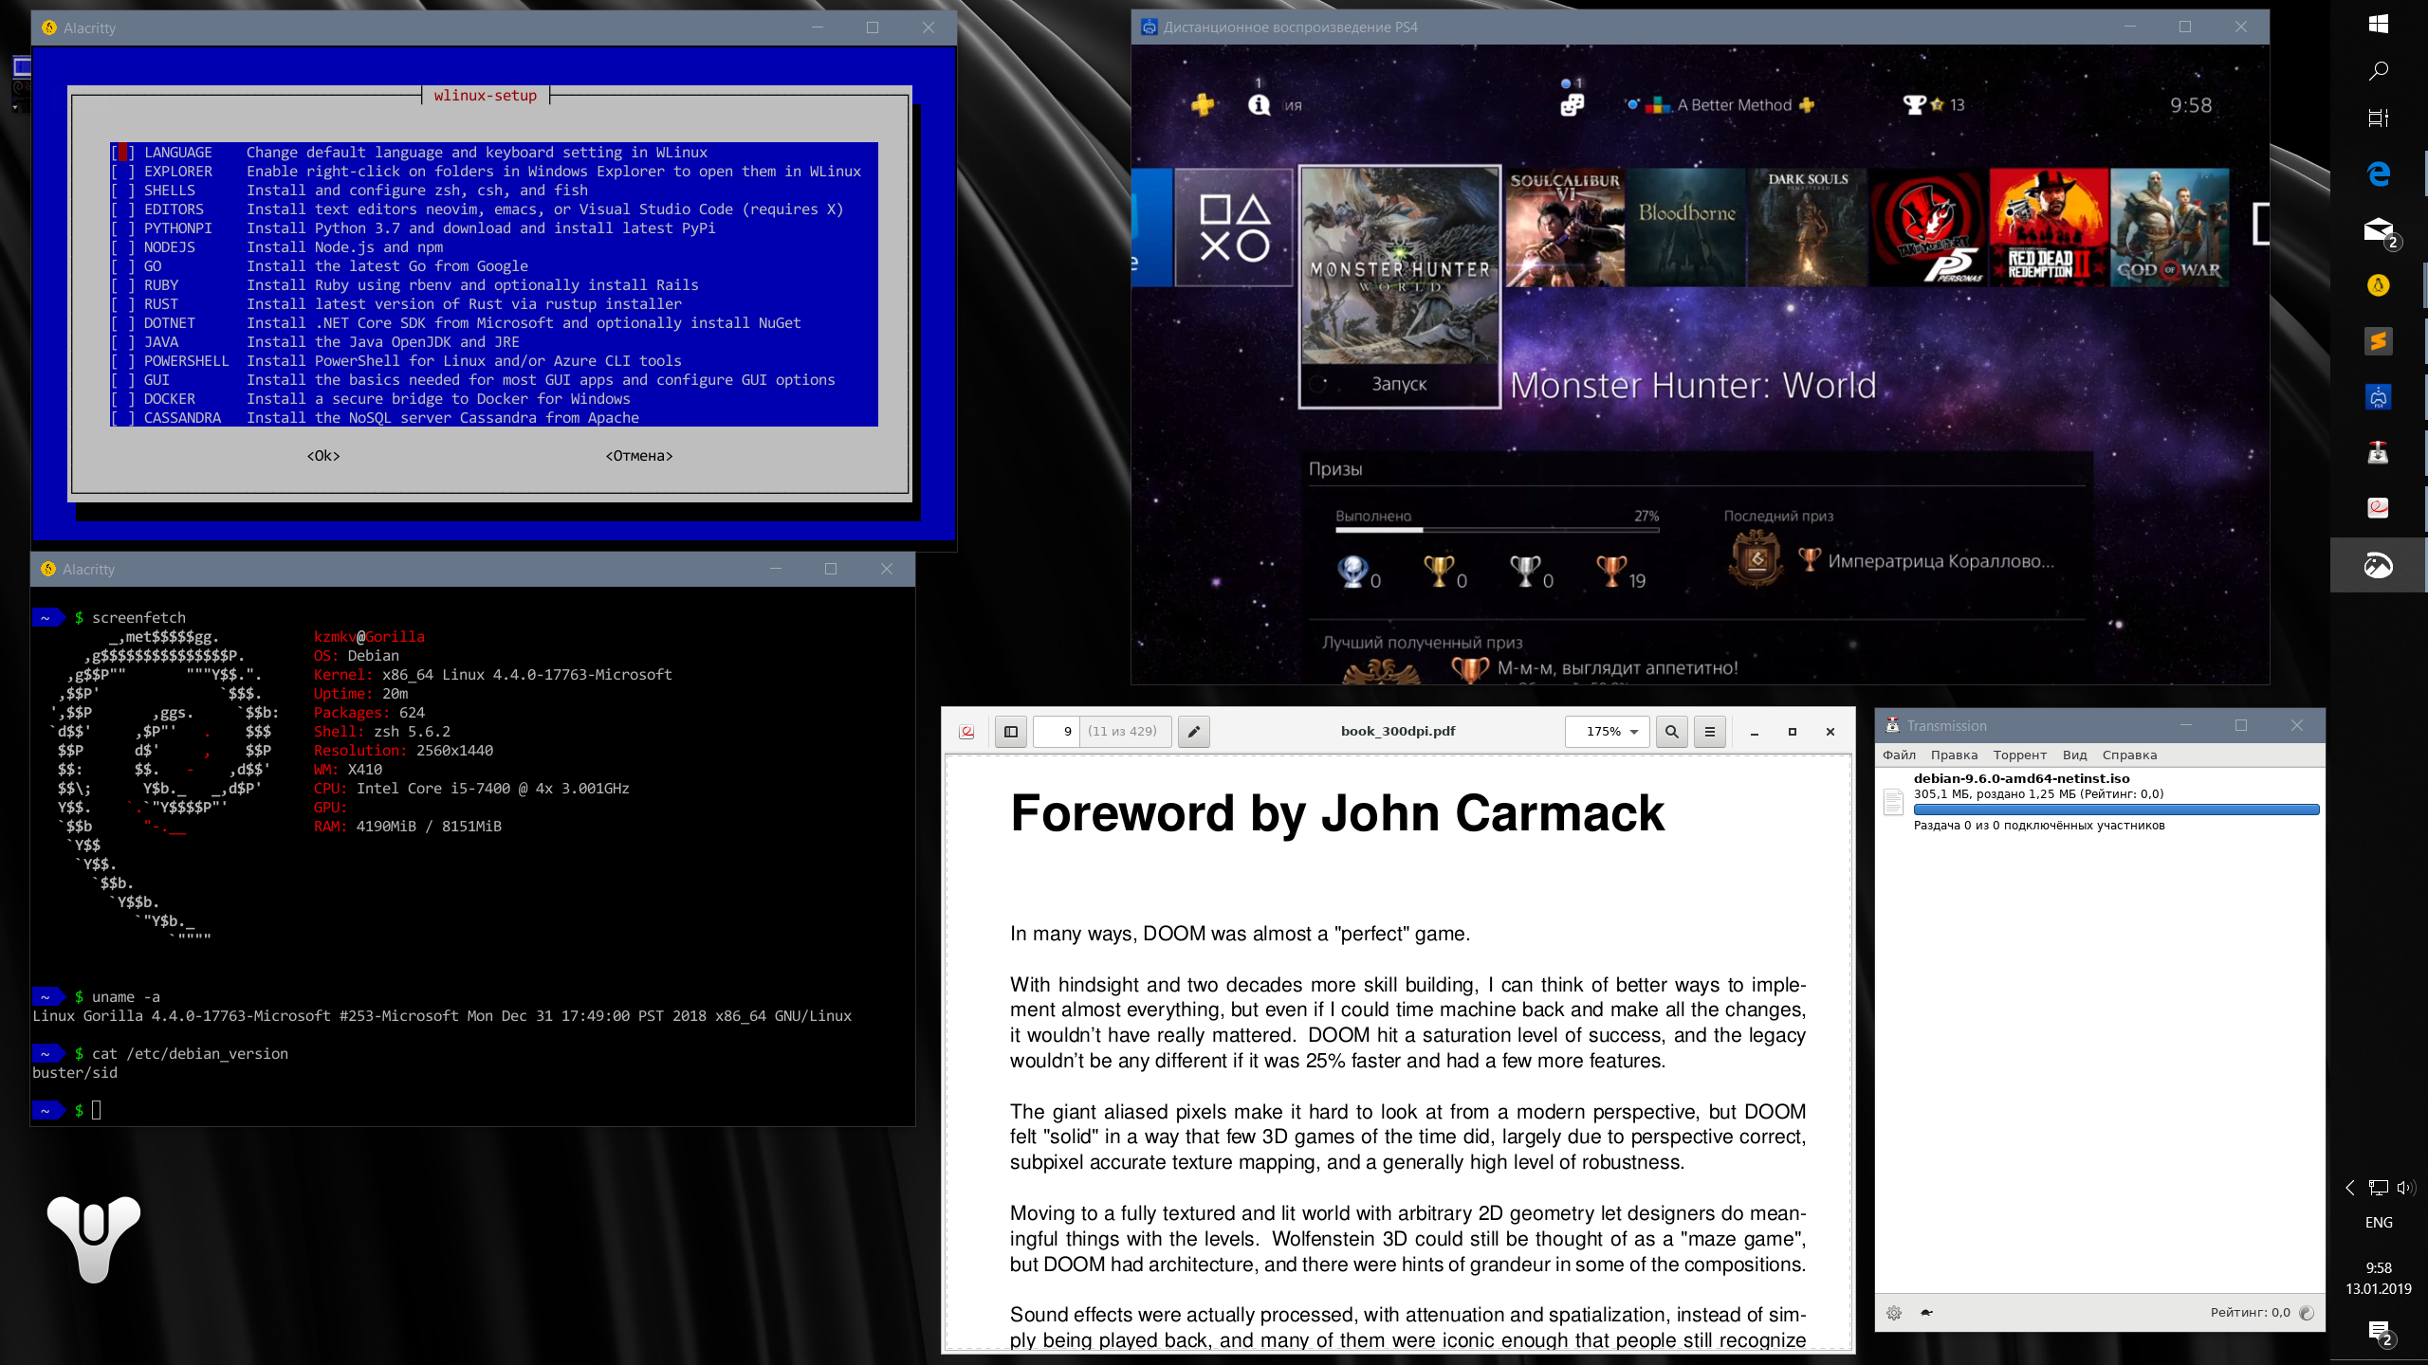Select the Dark Souls game tile
The width and height of the screenshot is (2428, 1365).
coord(1808,227)
